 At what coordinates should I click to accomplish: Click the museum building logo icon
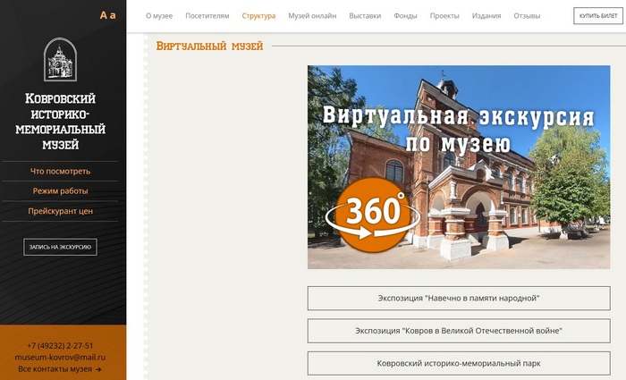coord(60,60)
